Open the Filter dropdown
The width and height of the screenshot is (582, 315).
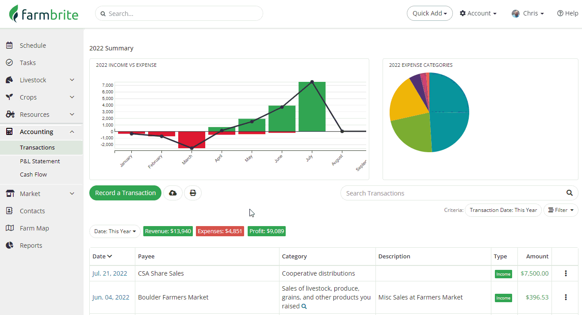561,210
